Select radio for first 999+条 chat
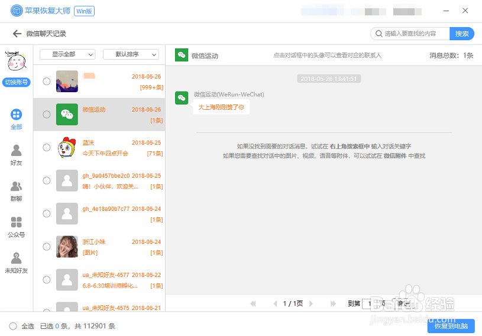Screen dimensions: 482x336 click(x=46, y=81)
